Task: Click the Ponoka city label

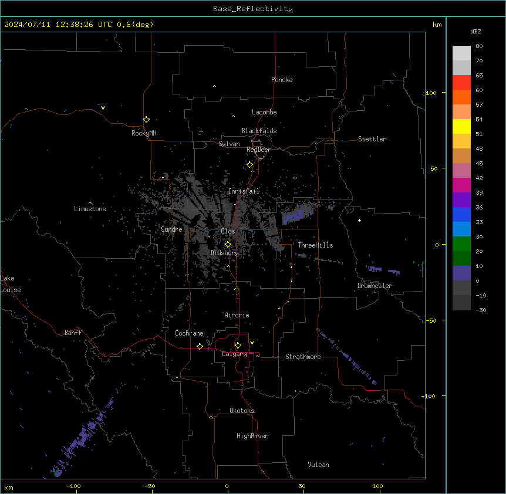Action: [x=282, y=80]
